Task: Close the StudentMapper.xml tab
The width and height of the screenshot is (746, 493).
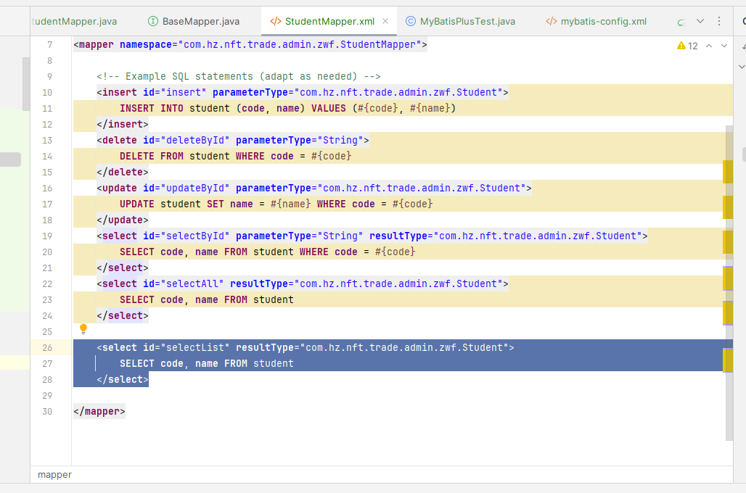Action: pyautogui.click(x=385, y=21)
